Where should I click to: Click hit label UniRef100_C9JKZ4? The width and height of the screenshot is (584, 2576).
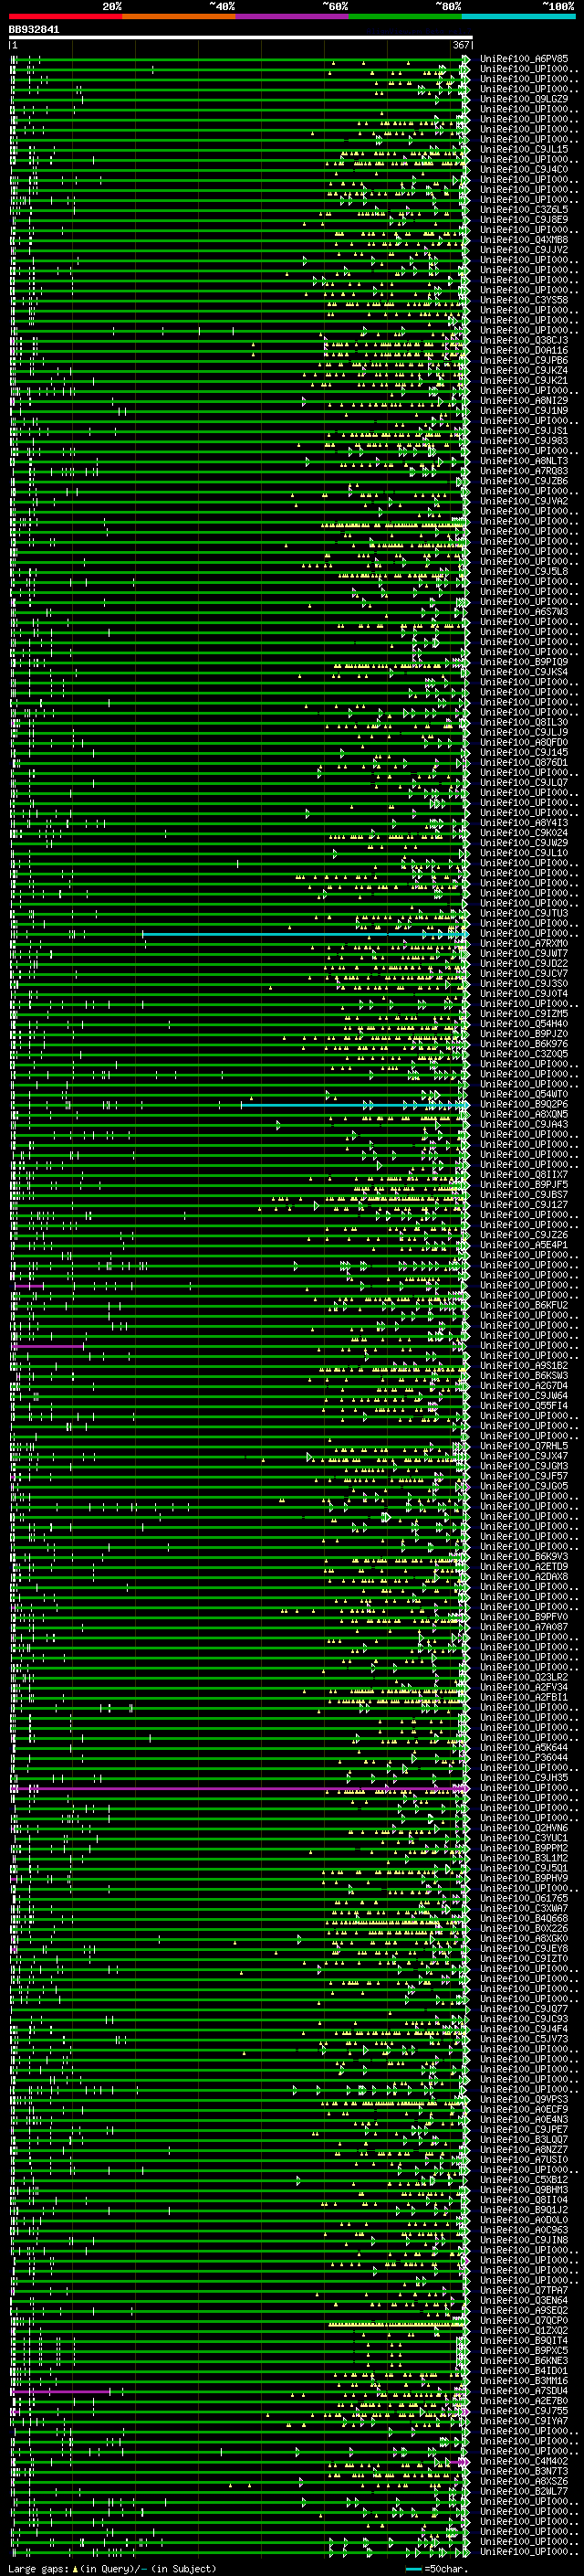[x=524, y=371]
